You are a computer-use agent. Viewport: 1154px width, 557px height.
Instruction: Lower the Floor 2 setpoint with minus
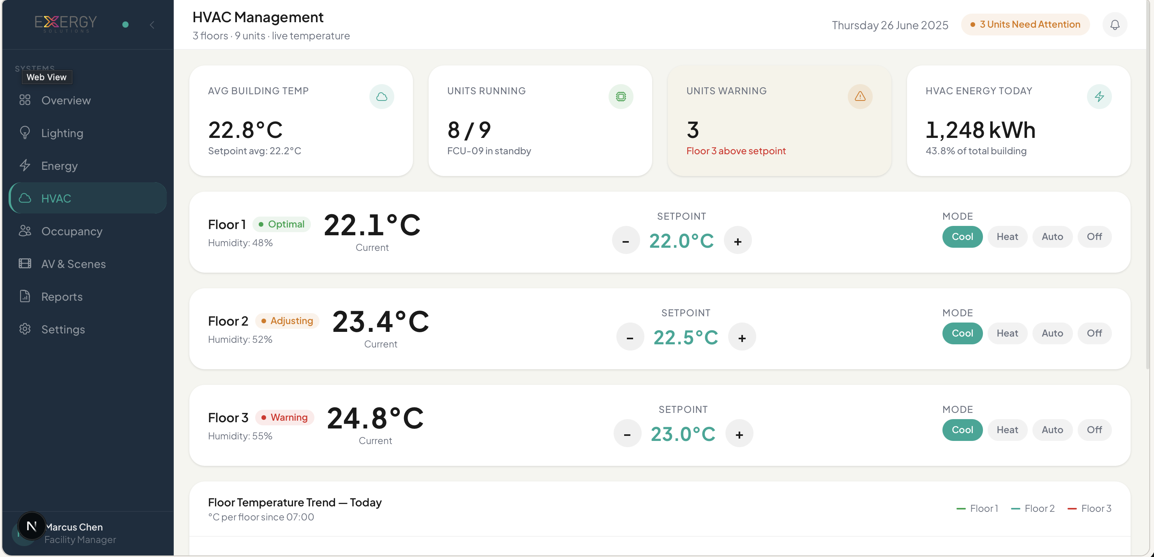630,337
